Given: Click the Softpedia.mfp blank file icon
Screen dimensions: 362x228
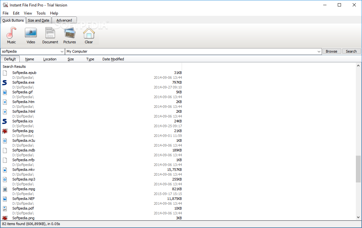Looking at the screenshot, I should [5, 160].
